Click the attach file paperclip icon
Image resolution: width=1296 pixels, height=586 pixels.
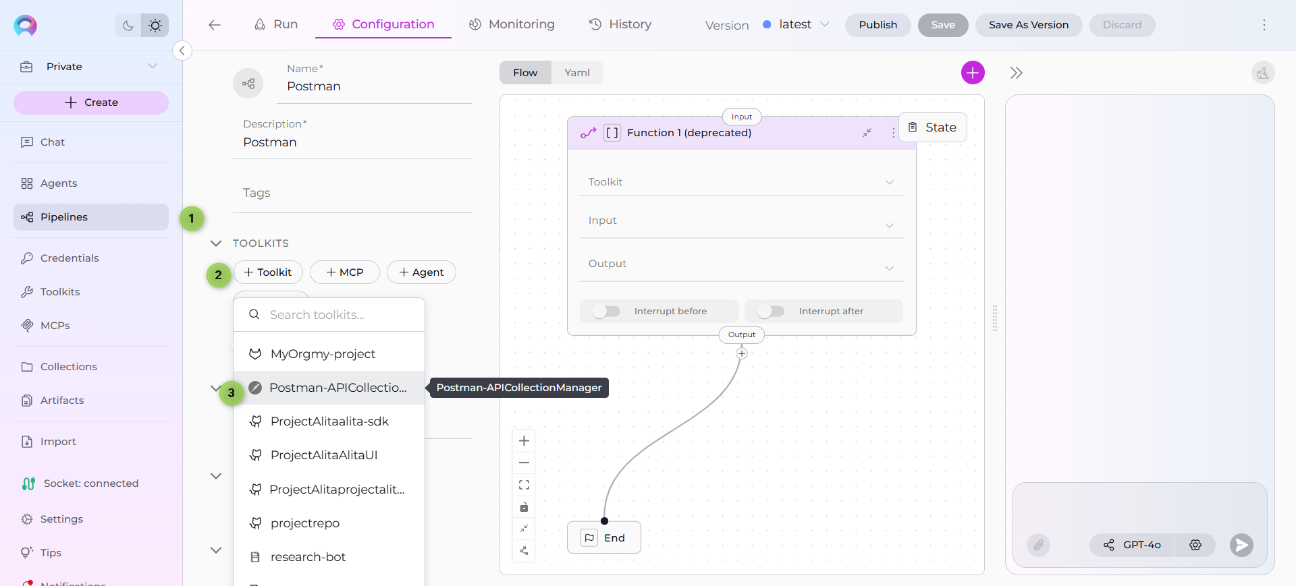[x=1038, y=545]
